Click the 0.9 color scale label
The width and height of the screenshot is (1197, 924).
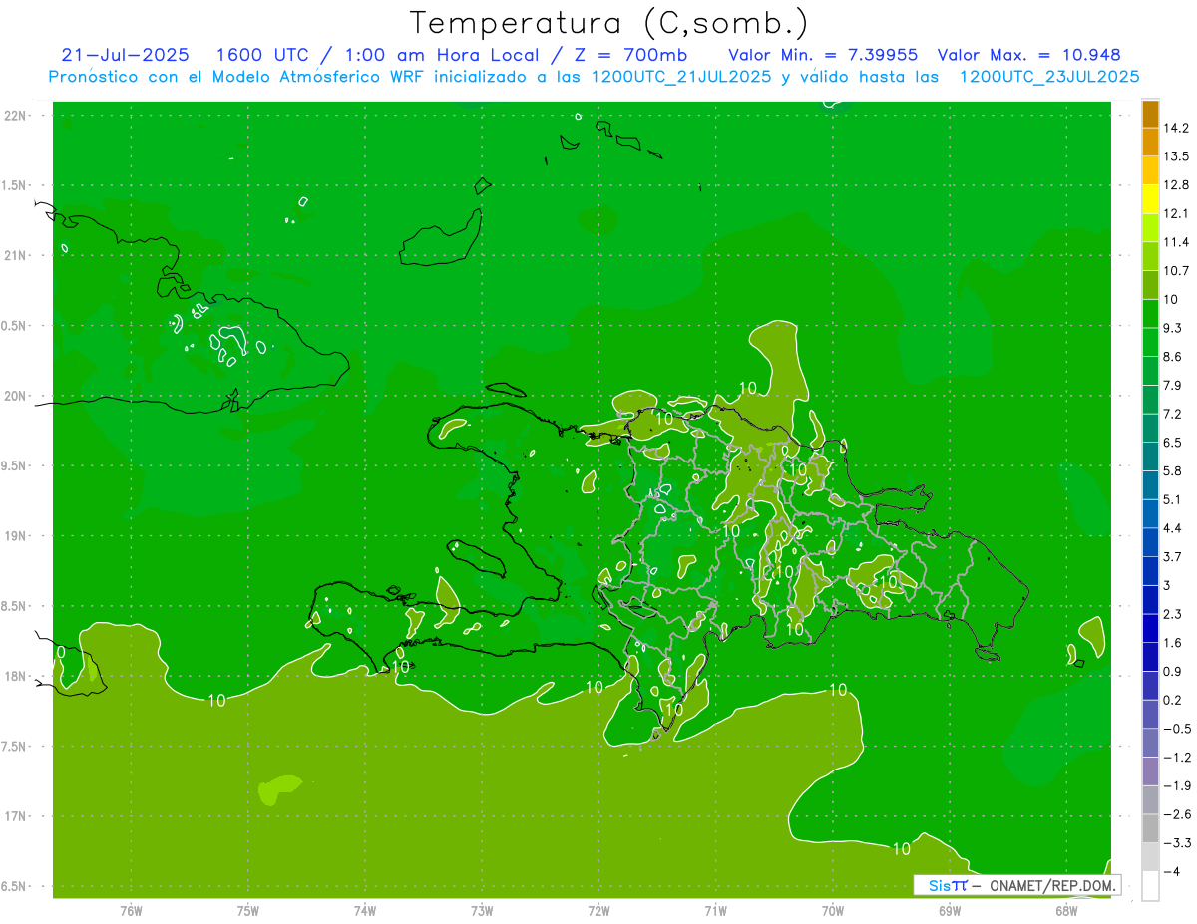click(1173, 671)
